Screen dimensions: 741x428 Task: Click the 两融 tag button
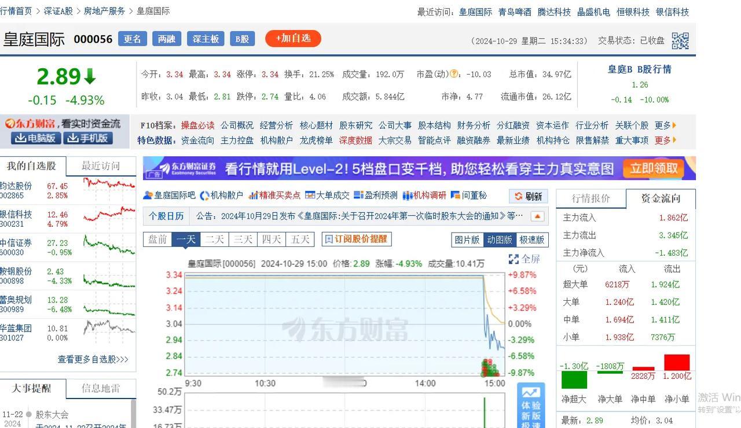pos(167,39)
